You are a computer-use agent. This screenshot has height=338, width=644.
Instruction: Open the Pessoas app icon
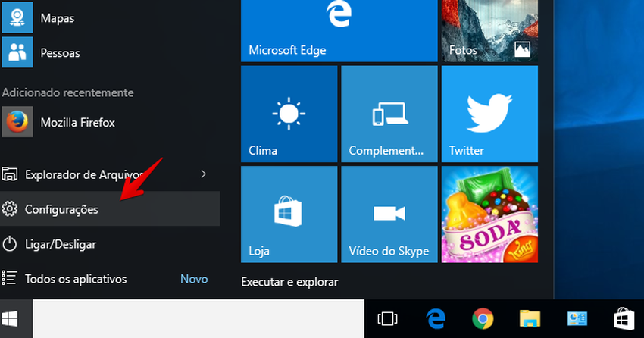(17, 52)
